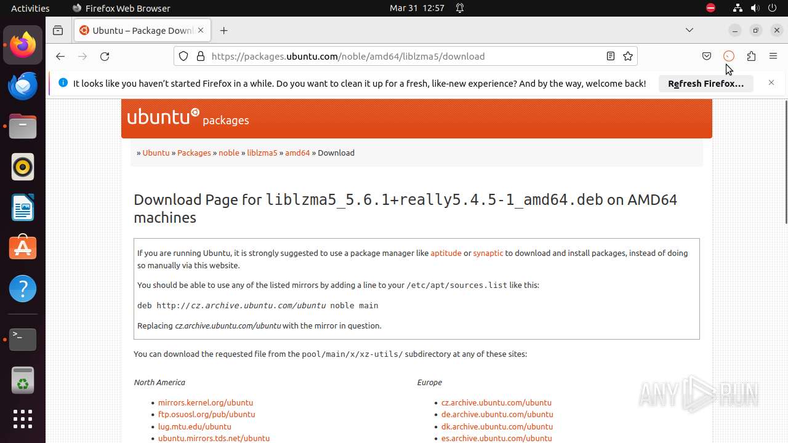Open Activities overview

pos(30,8)
